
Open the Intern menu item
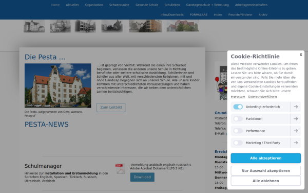coord(218,15)
